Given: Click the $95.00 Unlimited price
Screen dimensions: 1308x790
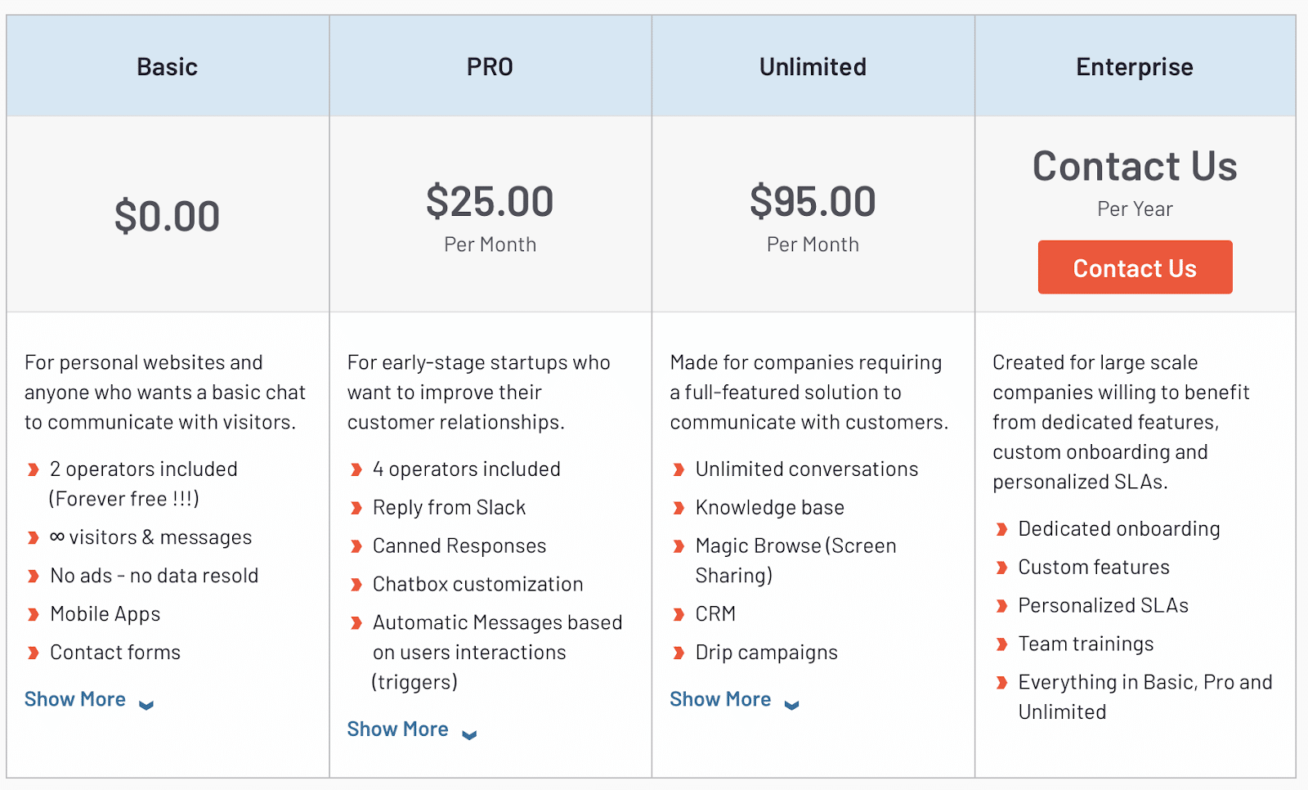Looking at the screenshot, I should (813, 201).
